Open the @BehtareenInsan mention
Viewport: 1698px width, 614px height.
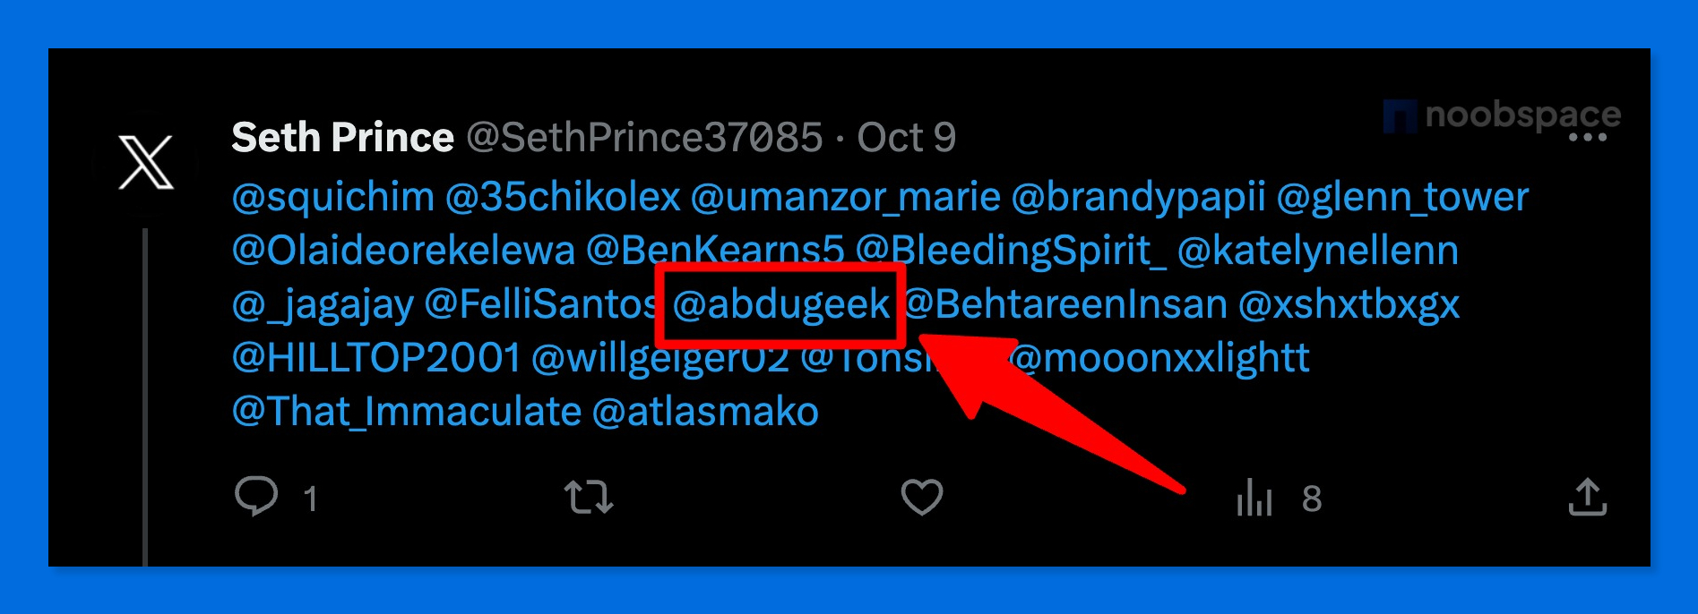1064,305
